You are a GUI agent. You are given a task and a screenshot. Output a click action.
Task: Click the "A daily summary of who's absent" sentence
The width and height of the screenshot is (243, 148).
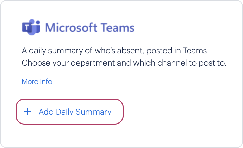115,51
